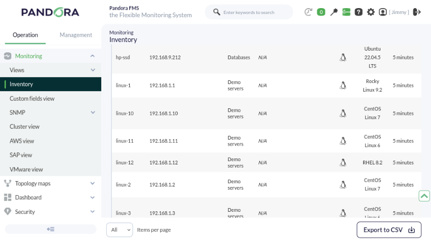This screenshot has width=431, height=242.
Task: Click the linux-10 row penguin icon
Action: coord(343,113)
